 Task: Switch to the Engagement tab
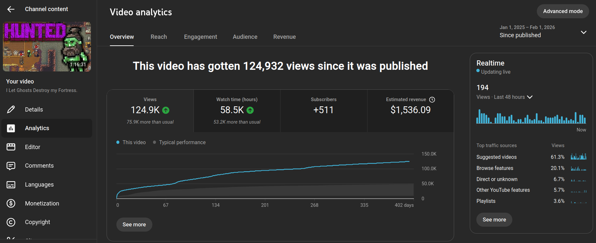point(200,37)
